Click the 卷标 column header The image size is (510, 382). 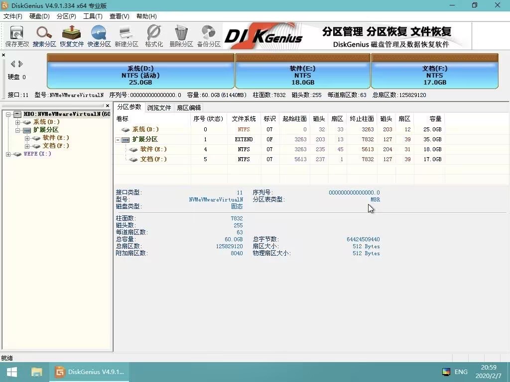click(x=152, y=118)
